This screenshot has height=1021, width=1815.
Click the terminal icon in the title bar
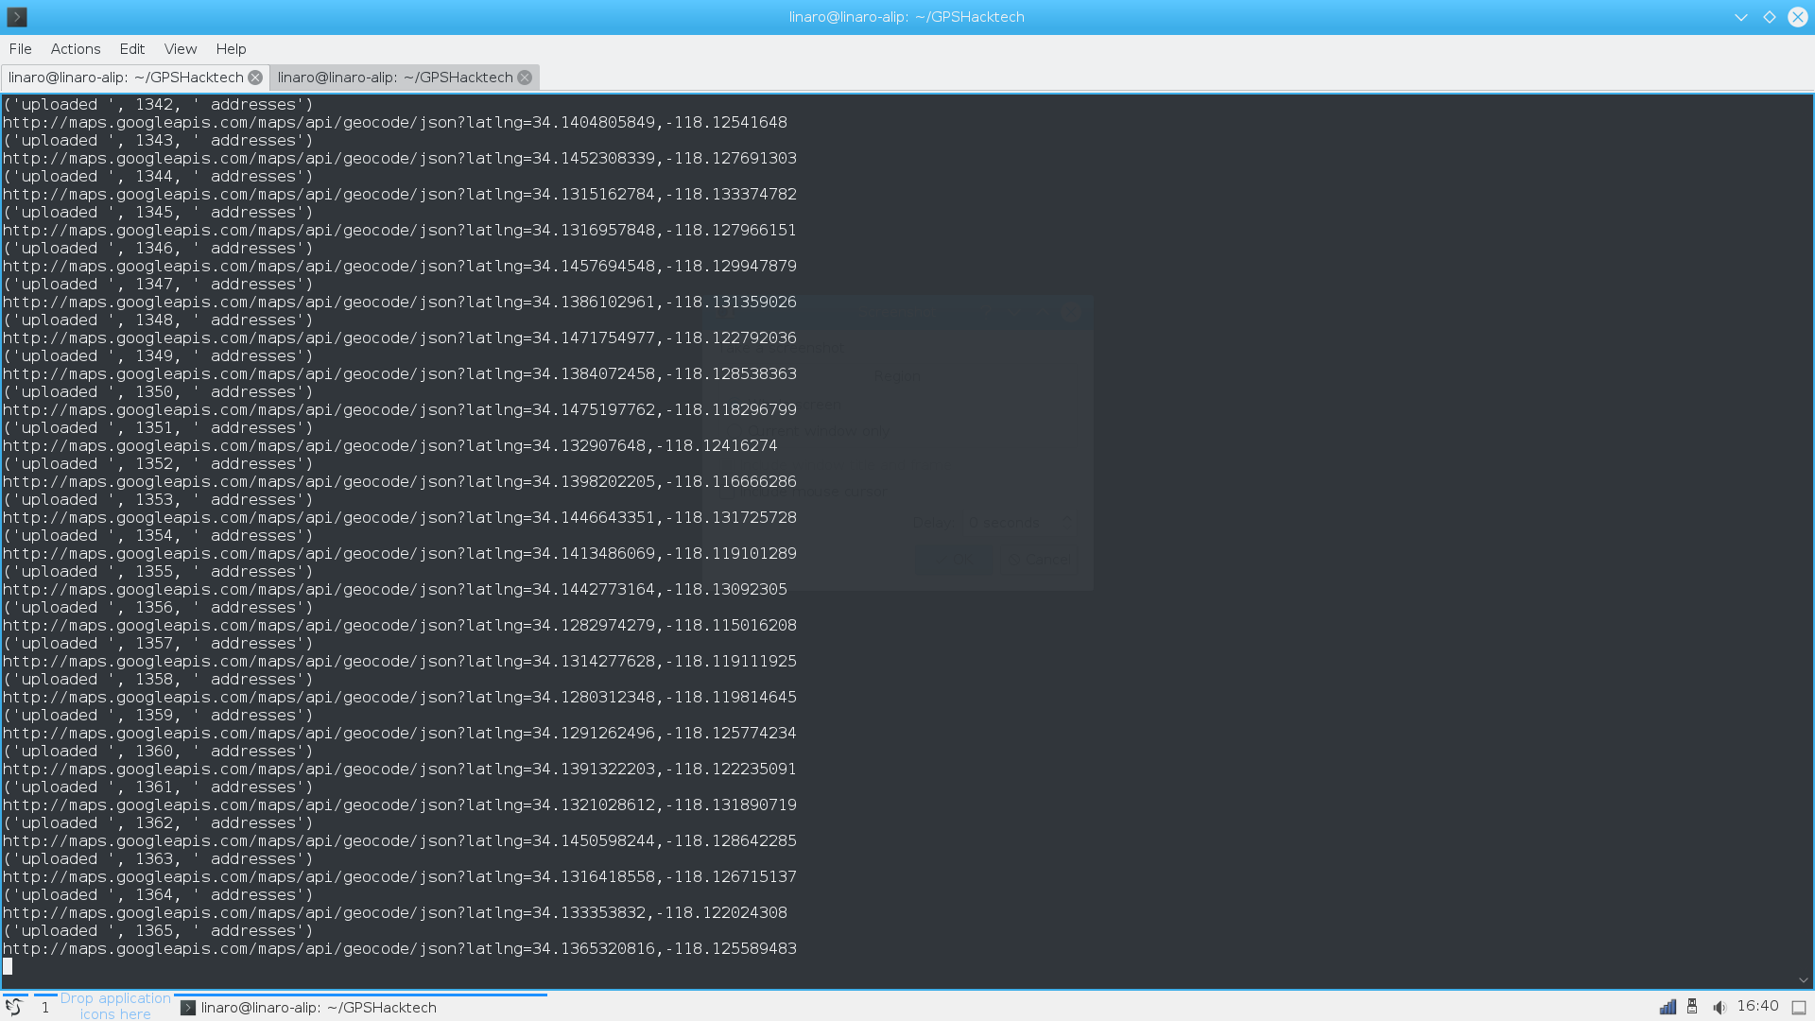(17, 17)
